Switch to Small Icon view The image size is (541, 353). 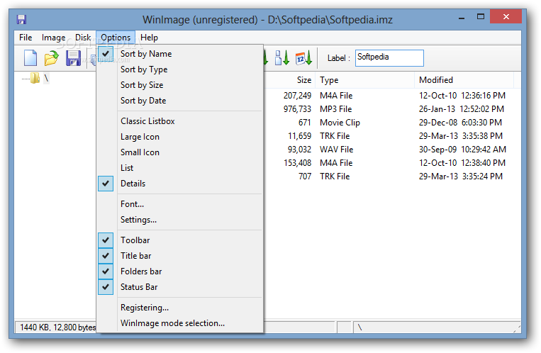pyautogui.click(x=179, y=152)
